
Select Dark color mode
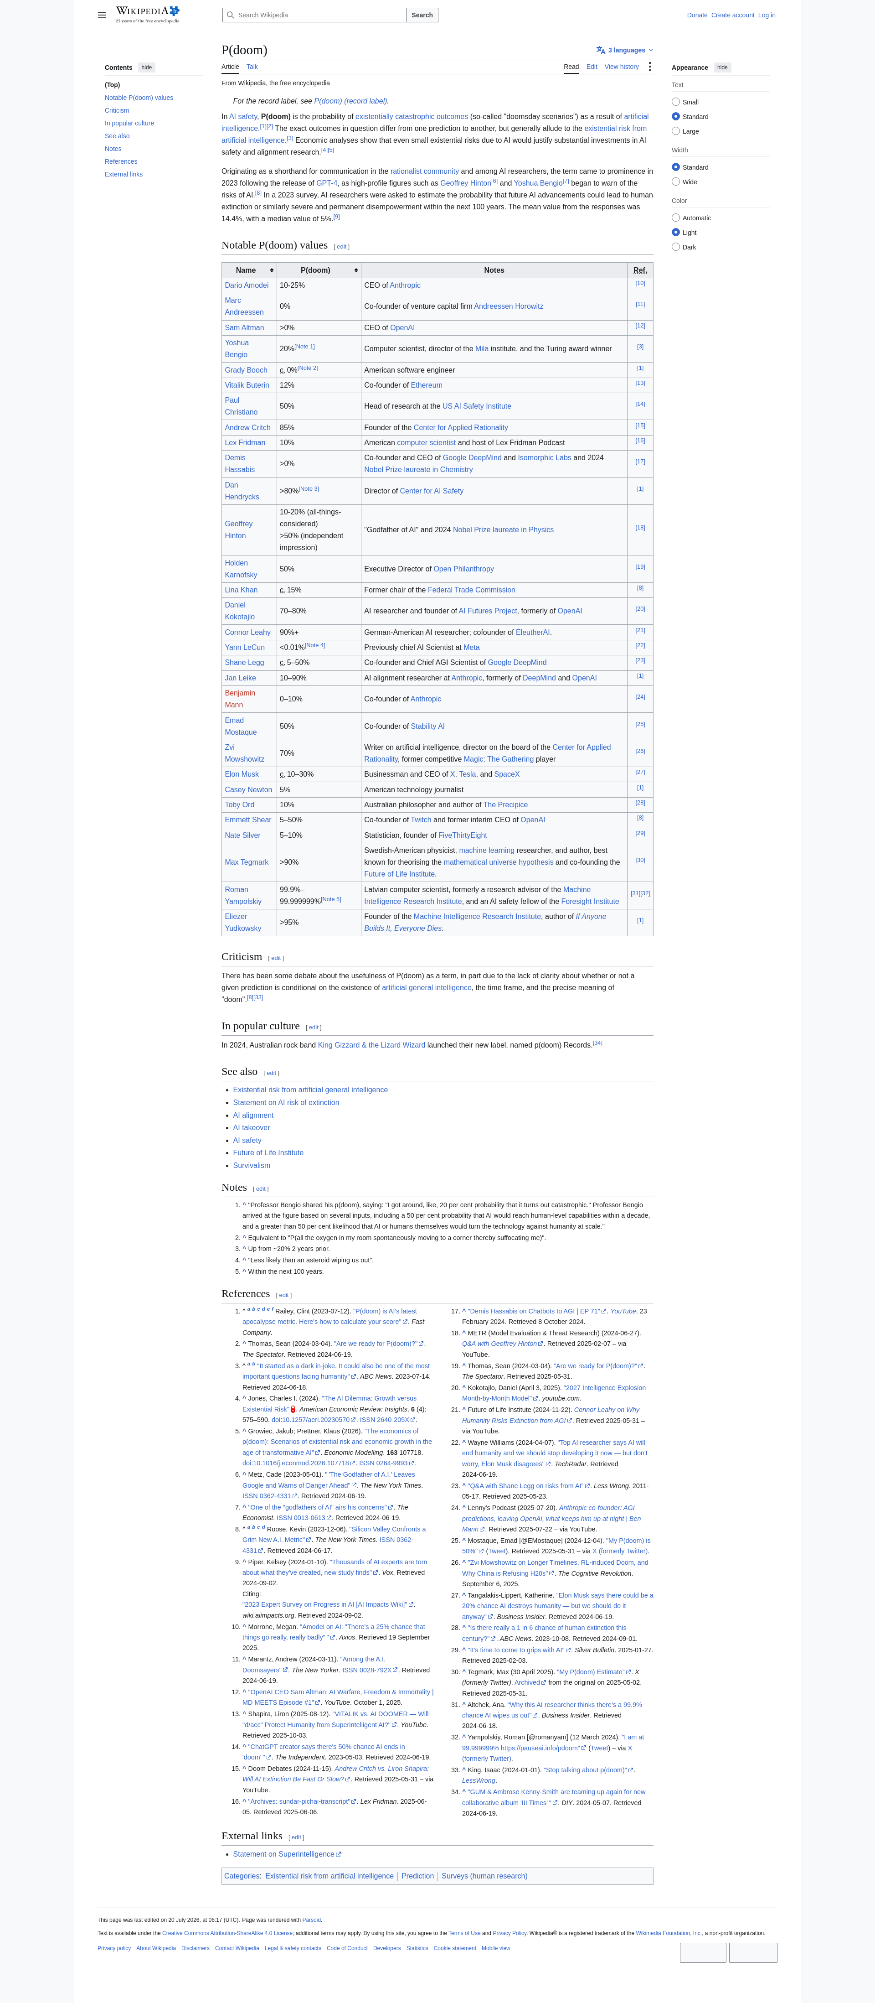click(675, 247)
